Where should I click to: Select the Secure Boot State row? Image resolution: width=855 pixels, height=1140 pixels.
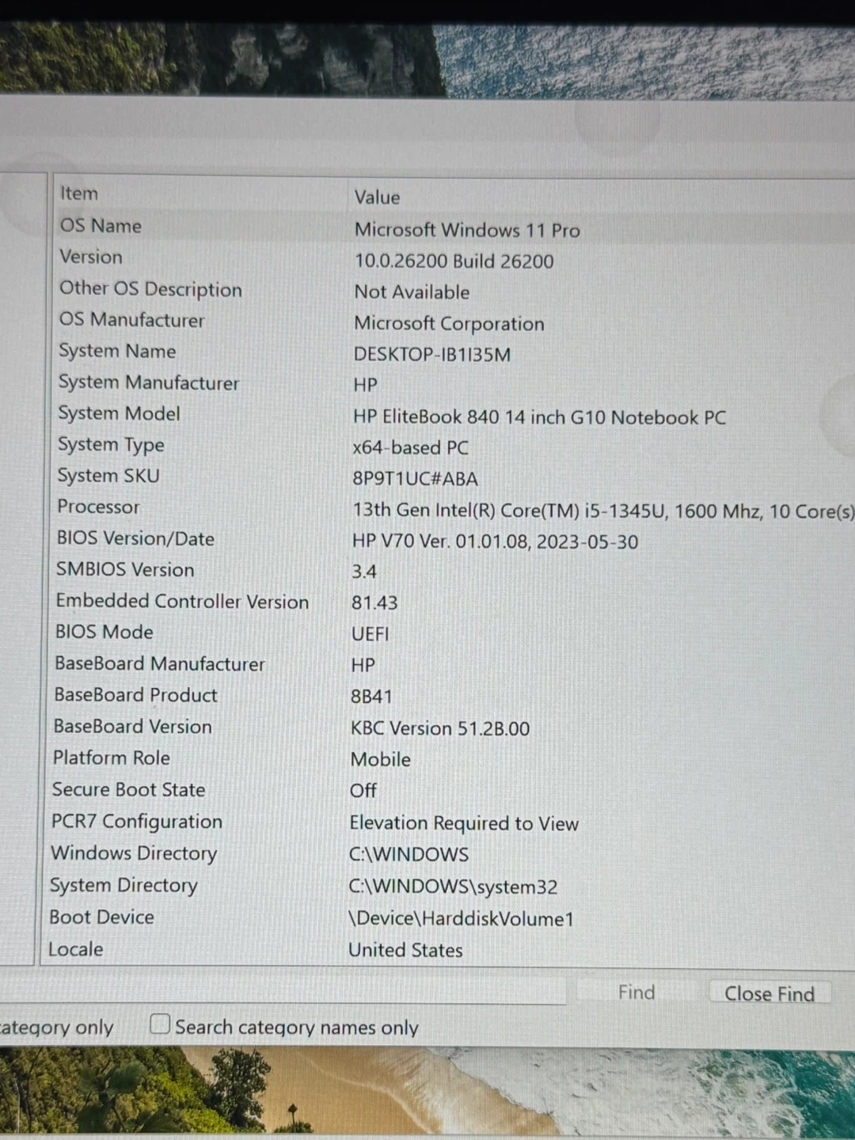128,789
